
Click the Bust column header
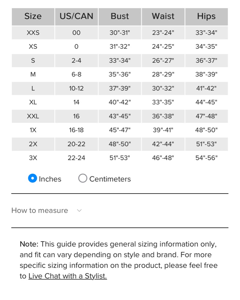tap(120, 16)
